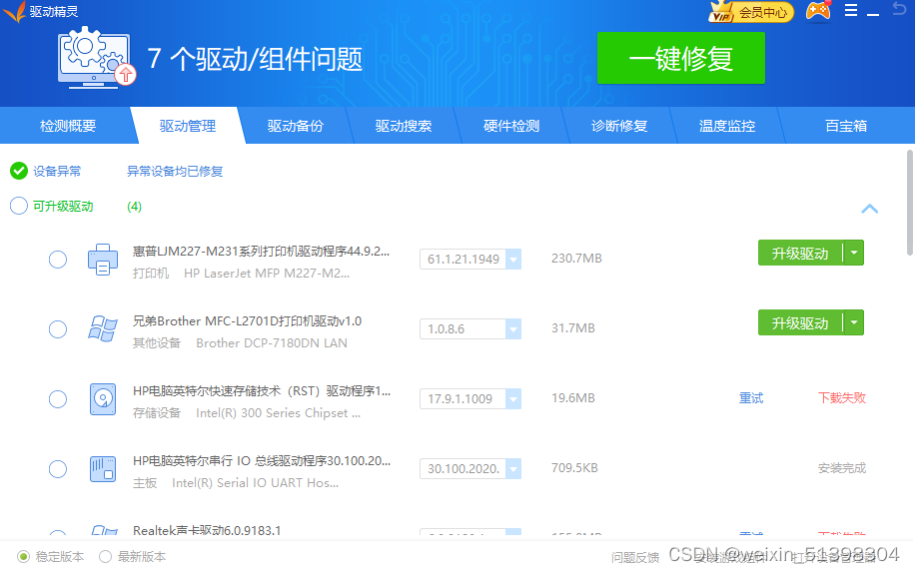
Task: Switch to 驱动管理 tab
Action: tap(188, 126)
